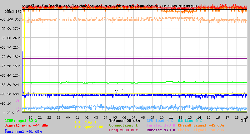The width and height of the screenshot is (250, 134).
Task: Select the CPU load legend label
Action: click(160, 121)
